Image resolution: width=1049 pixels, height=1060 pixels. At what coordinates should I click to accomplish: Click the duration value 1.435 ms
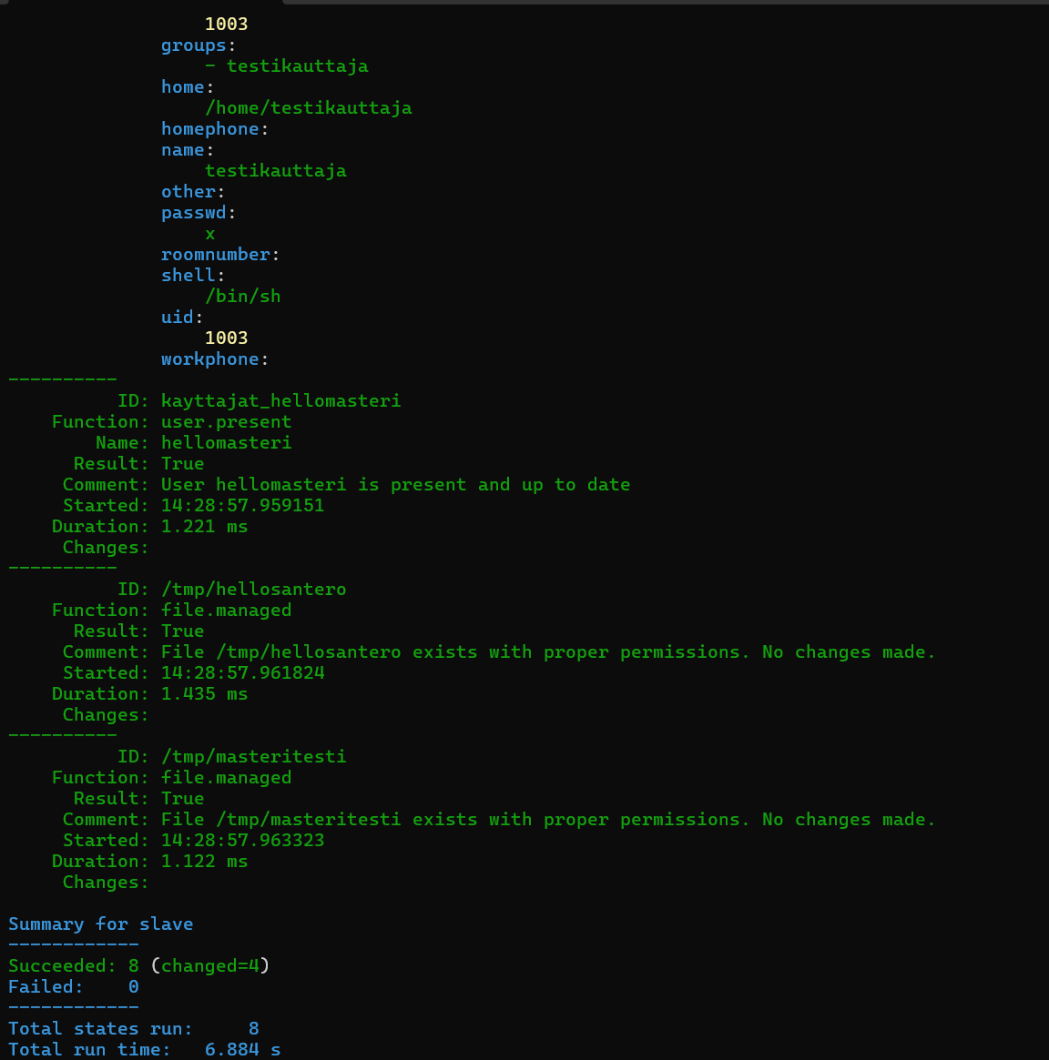coord(204,693)
